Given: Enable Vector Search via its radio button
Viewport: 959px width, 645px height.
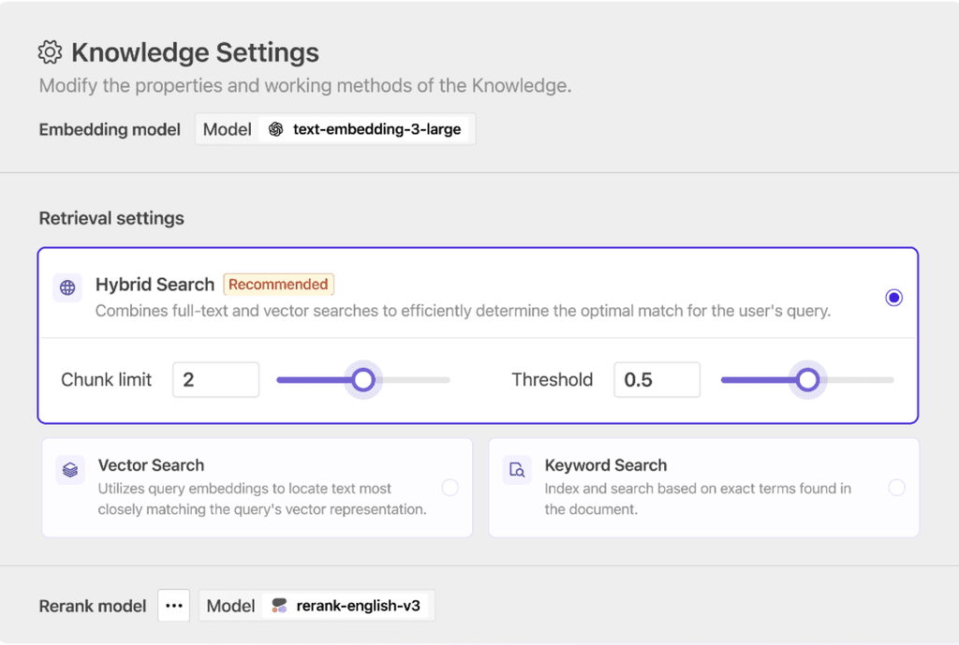Looking at the screenshot, I should click(x=450, y=488).
